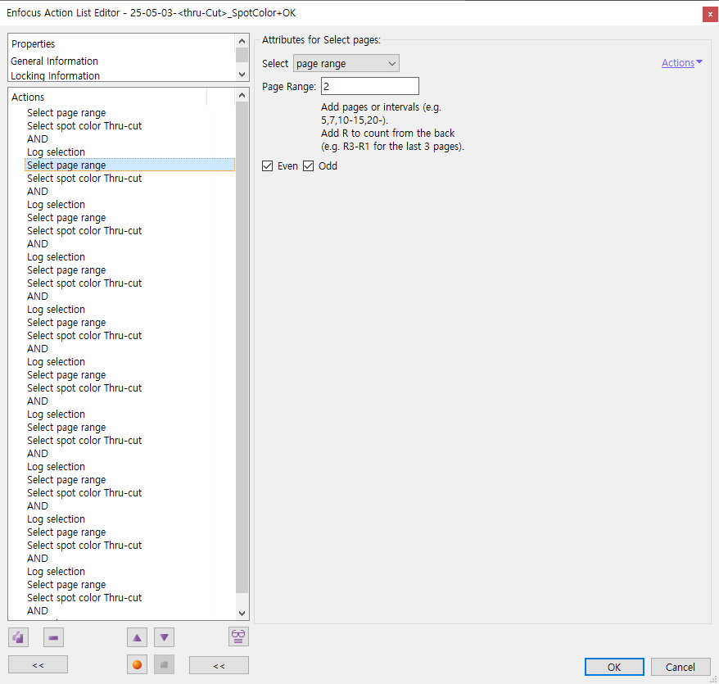Screen dimensions: 719x684
Task: Select Locking Information in Properties
Action: (56, 76)
